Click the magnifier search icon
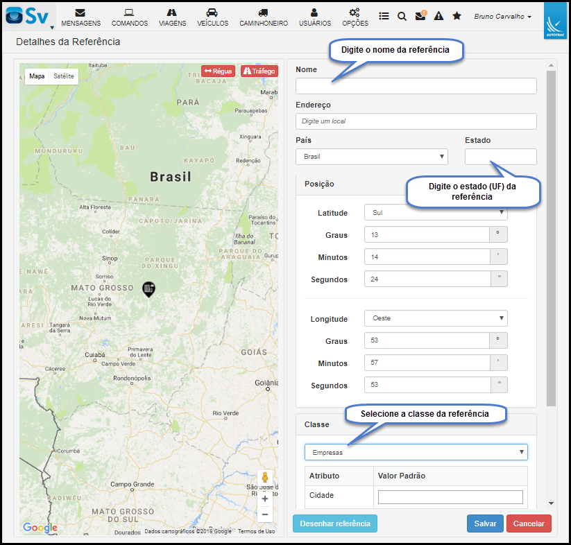Image resolution: width=571 pixels, height=545 pixels. click(x=402, y=17)
